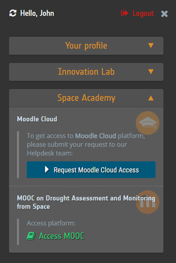Image resolution: width=176 pixels, height=263 pixels.
Task: Click the orange circular MOOC pillar icon
Action: [148, 202]
